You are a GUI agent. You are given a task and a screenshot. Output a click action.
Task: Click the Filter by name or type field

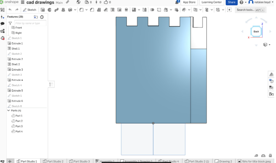[30, 23]
